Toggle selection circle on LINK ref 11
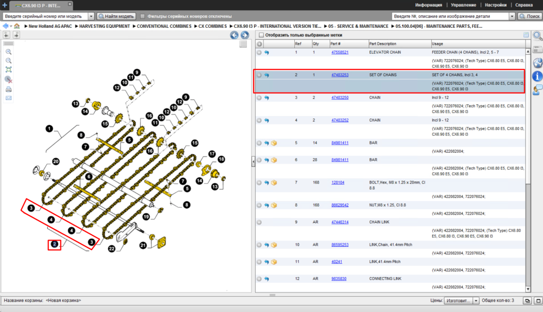The width and height of the screenshot is (543, 312). (x=259, y=262)
